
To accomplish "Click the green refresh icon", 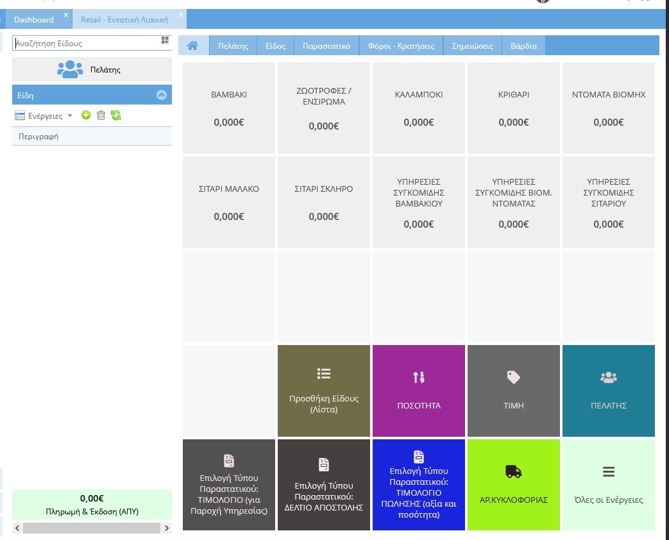I will tap(115, 115).
